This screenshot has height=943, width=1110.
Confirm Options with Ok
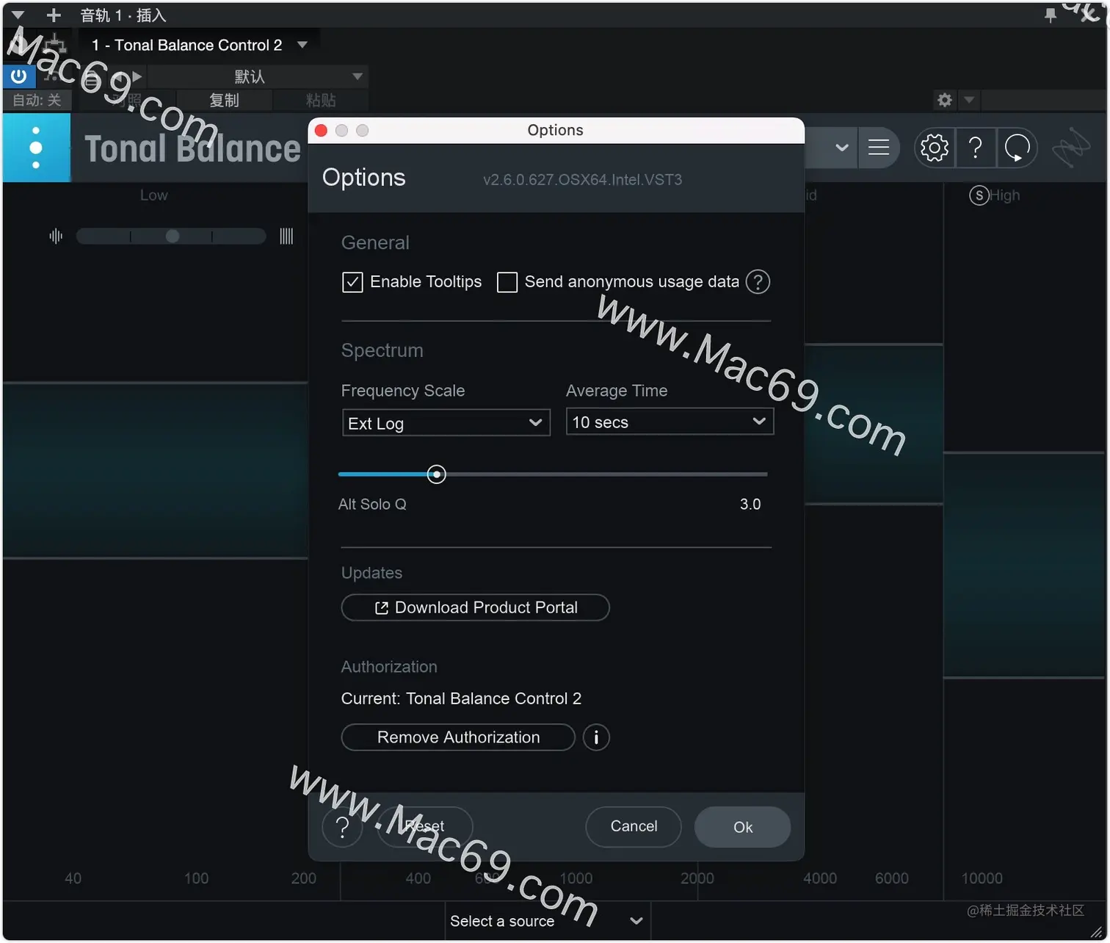tap(743, 827)
